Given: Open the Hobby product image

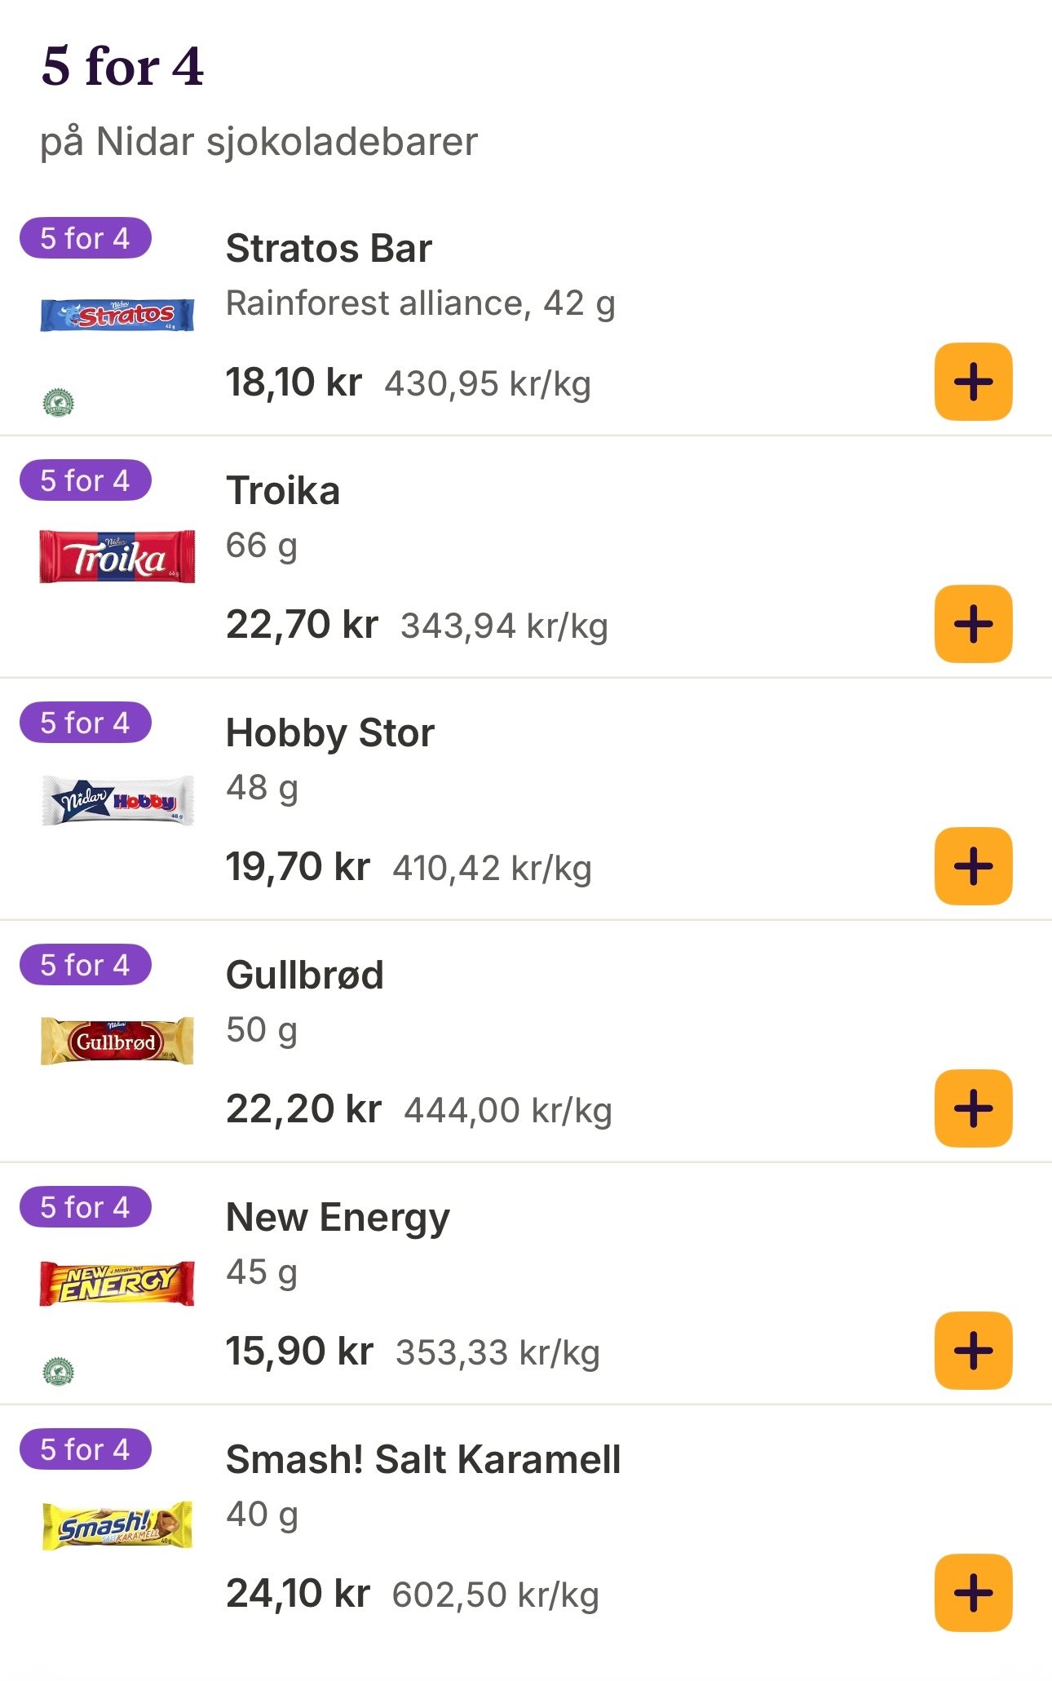Looking at the screenshot, I should point(117,800).
